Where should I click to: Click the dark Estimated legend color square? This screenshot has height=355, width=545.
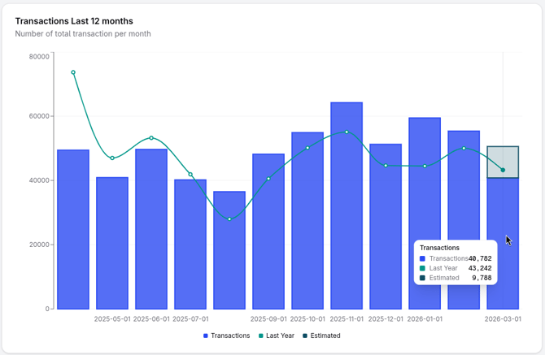point(306,336)
